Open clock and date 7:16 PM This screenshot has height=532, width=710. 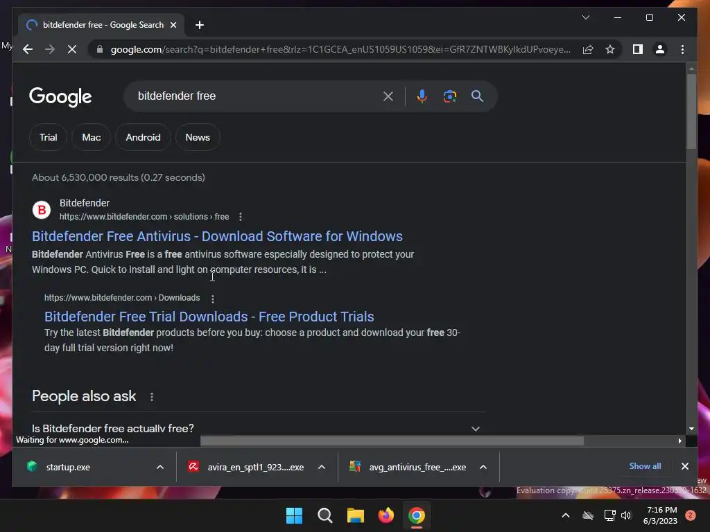tap(661, 515)
